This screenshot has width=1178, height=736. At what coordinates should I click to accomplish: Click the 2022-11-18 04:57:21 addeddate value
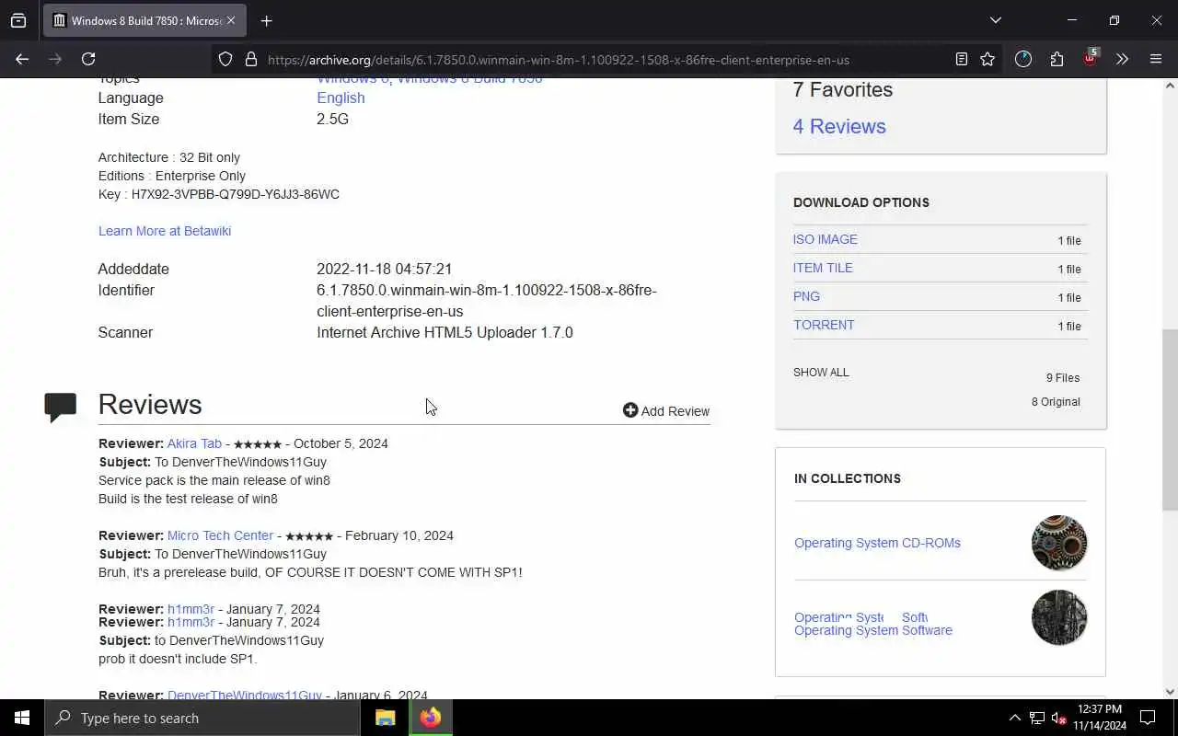(x=385, y=270)
